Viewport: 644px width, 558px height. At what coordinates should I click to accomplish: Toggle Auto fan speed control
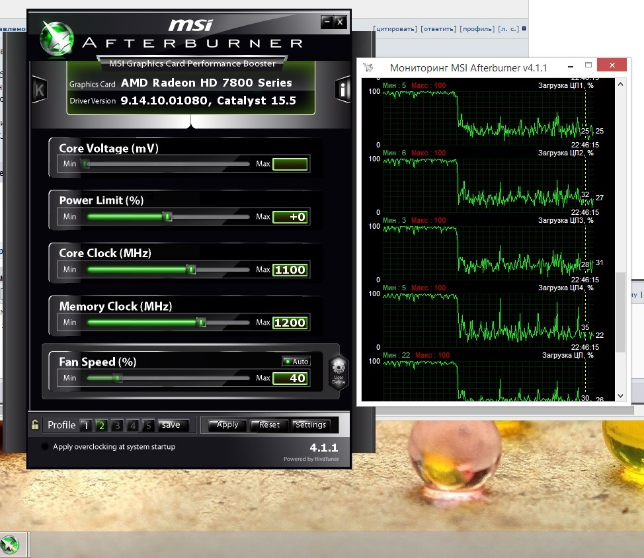pyautogui.click(x=296, y=362)
